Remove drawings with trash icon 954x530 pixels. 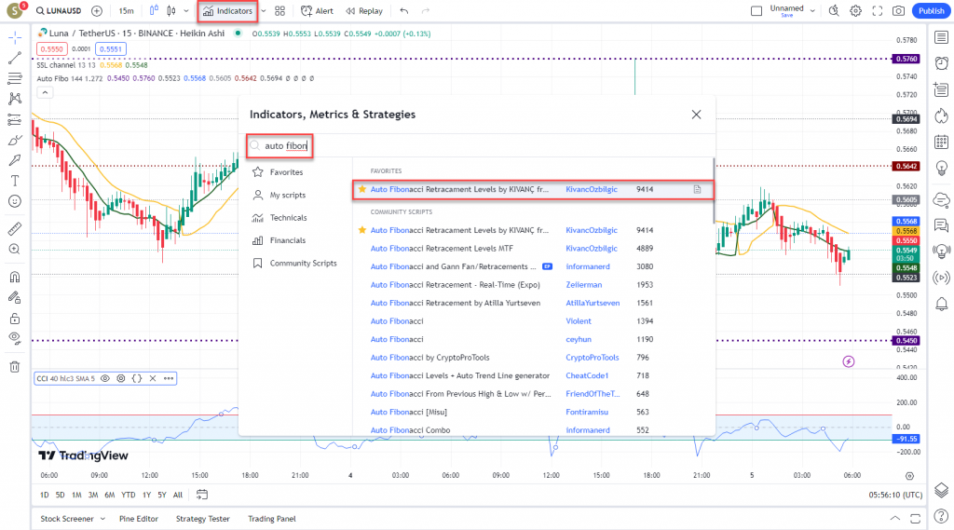15,367
